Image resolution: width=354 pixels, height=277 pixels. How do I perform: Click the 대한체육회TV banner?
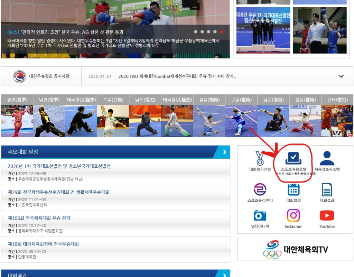295,249
